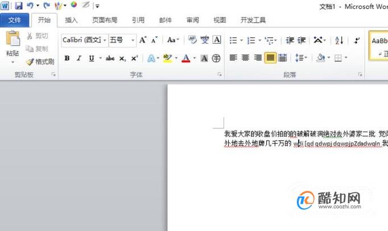Image resolution: width=388 pixels, height=231 pixels.
Task: Show paragraph formatting marks
Action: pyautogui.click(x=357, y=40)
